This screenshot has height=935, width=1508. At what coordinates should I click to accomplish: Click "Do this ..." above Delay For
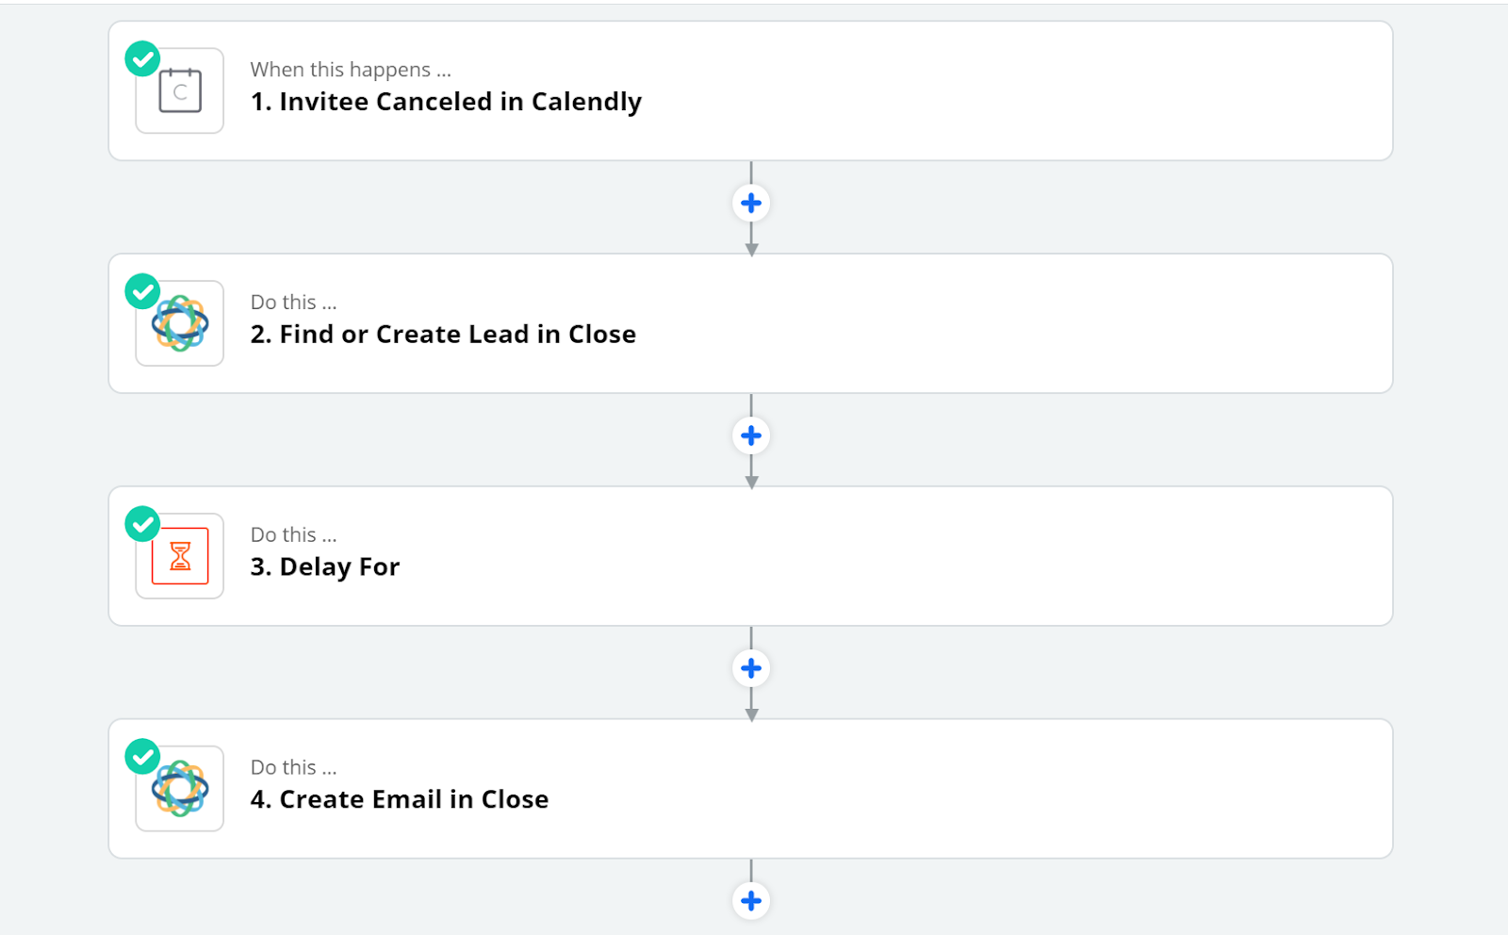[293, 535]
